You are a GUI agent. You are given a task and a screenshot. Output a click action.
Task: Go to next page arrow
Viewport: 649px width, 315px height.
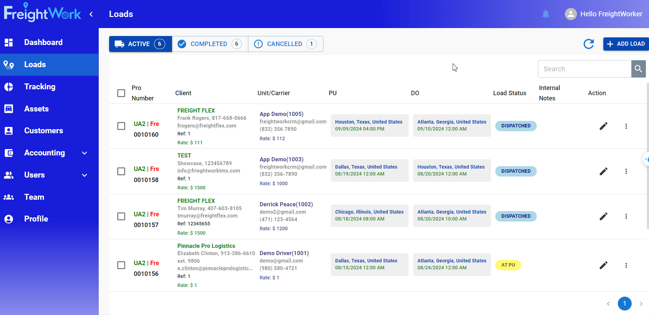(641, 304)
